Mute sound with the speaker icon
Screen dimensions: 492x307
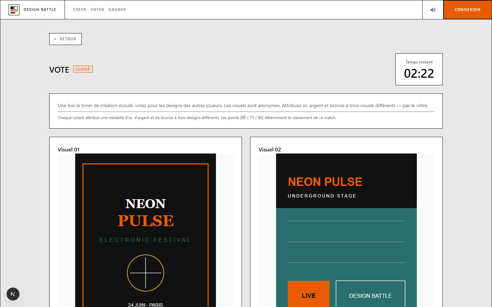(433, 10)
